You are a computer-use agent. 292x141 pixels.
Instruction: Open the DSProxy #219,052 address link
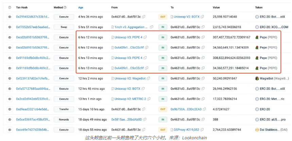coord(186,130)
